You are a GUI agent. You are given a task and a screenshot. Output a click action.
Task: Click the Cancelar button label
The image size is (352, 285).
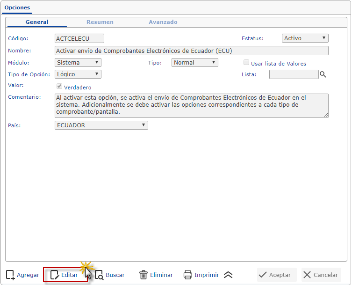(x=326, y=275)
